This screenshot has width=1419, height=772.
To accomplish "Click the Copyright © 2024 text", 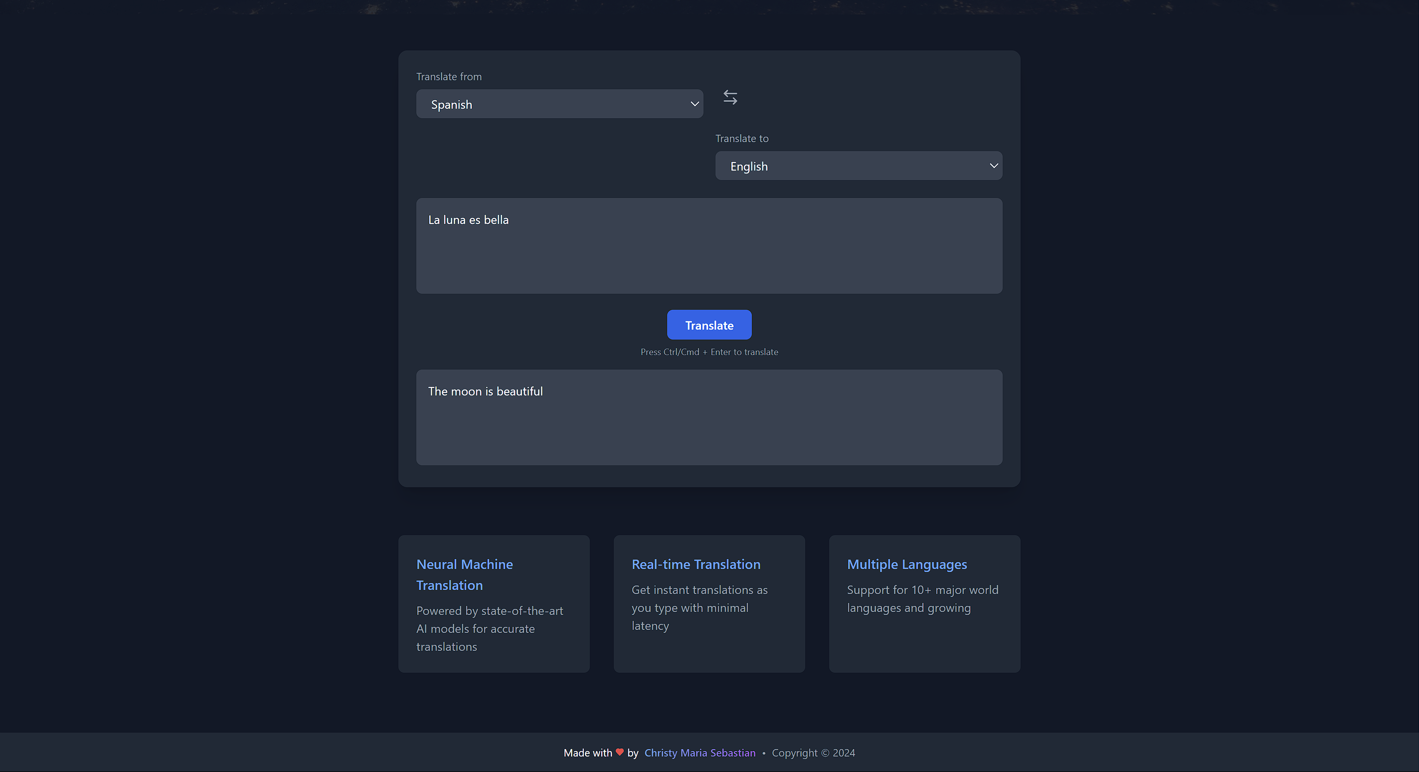I will 813,753.
